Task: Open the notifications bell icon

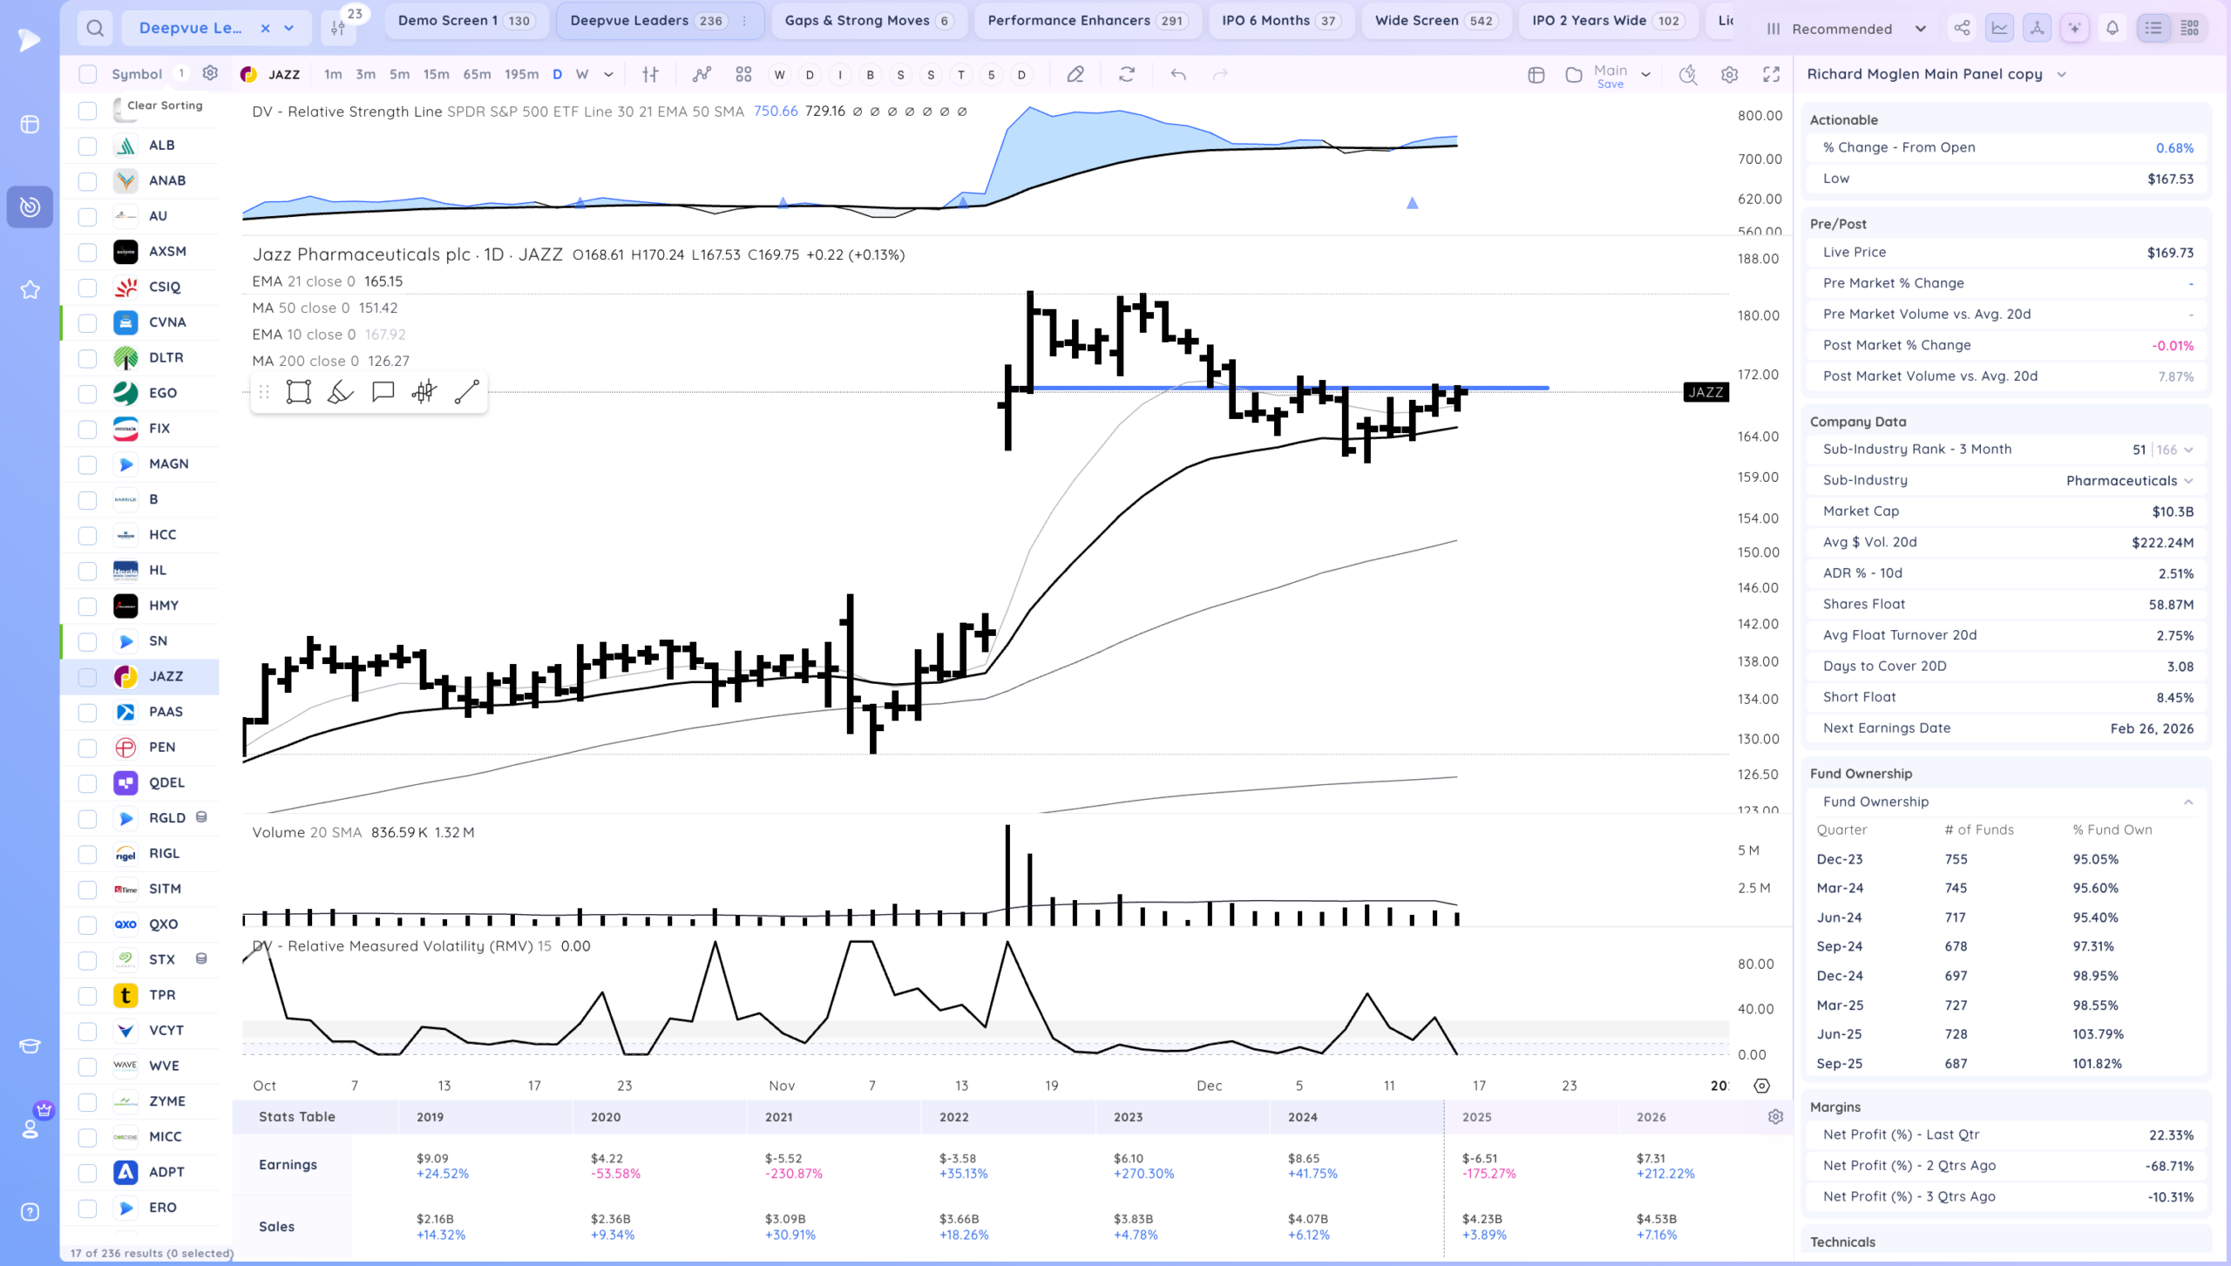Action: (x=2112, y=29)
